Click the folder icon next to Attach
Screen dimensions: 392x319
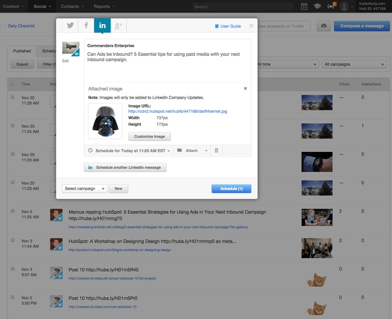(x=179, y=150)
